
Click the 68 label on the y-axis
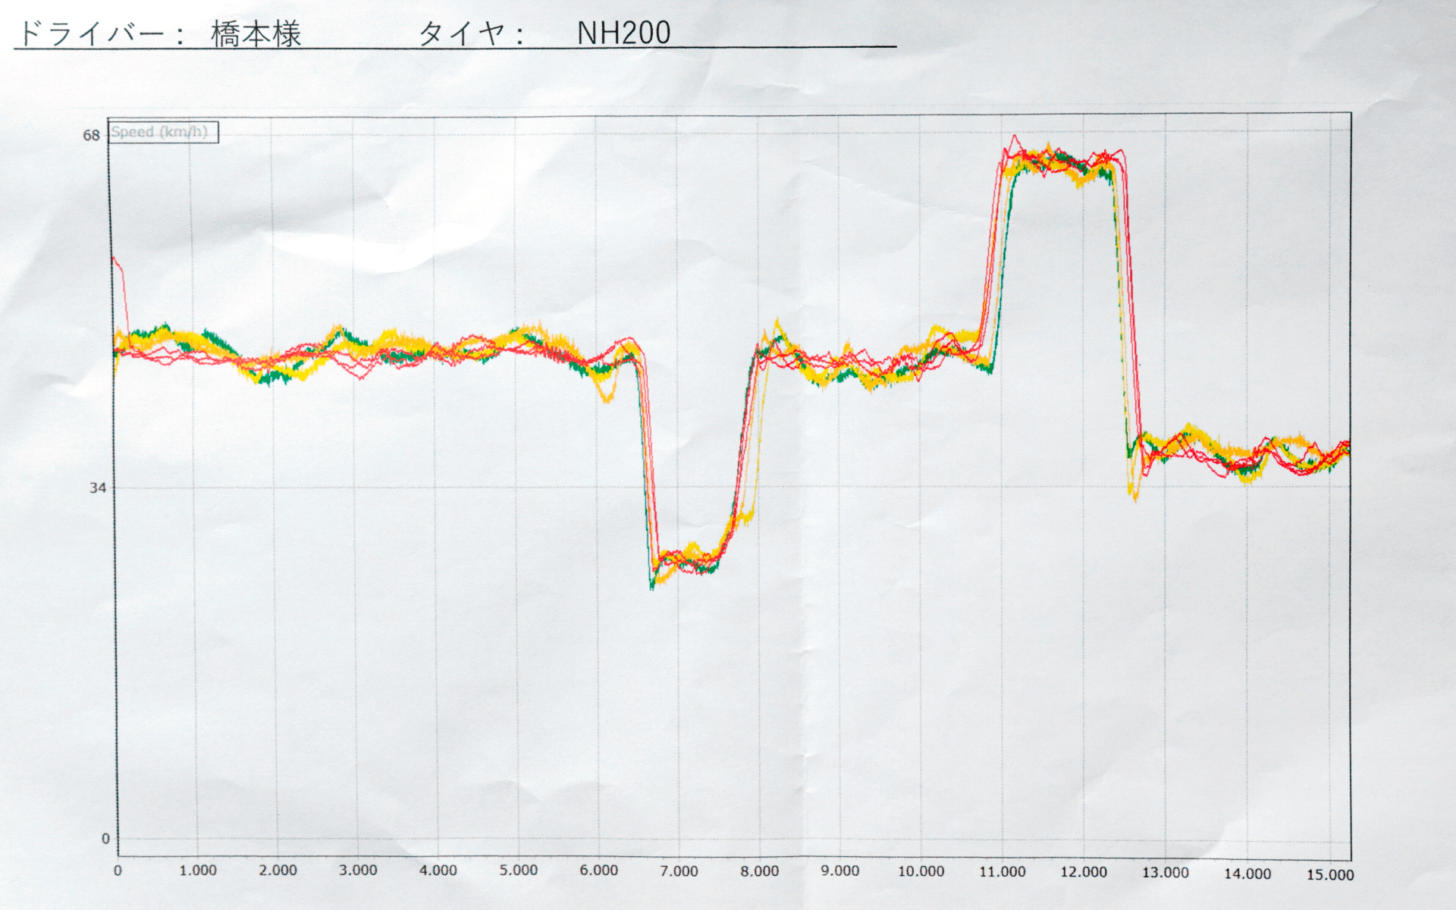tap(91, 136)
